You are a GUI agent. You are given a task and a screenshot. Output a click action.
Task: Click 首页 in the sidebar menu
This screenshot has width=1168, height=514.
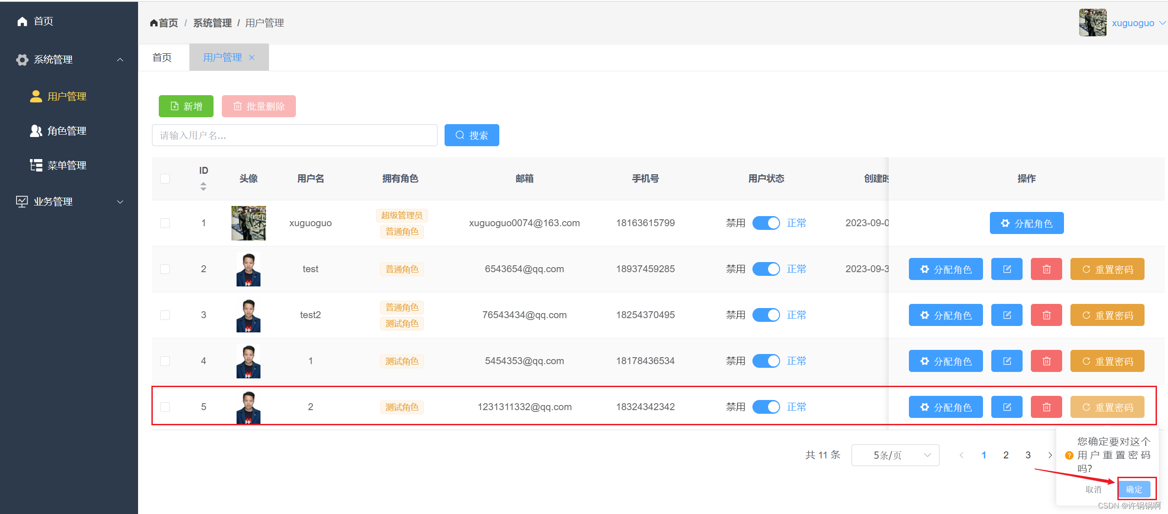pyautogui.click(x=43, y=21)
